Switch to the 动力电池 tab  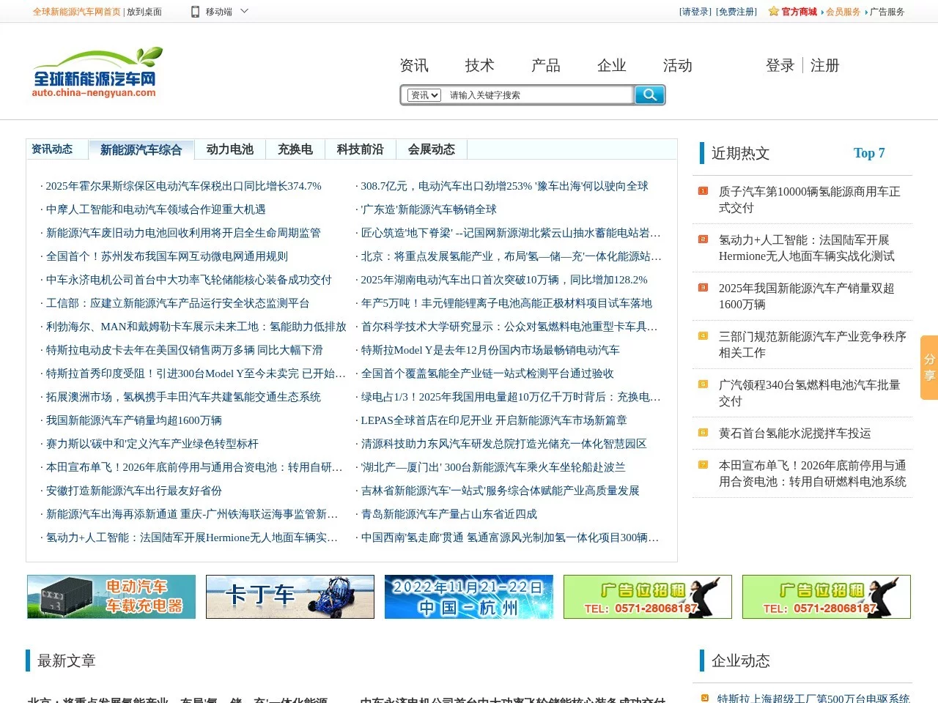point(229,149)
